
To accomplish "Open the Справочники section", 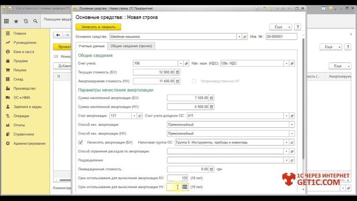I will tap(23, 134).
